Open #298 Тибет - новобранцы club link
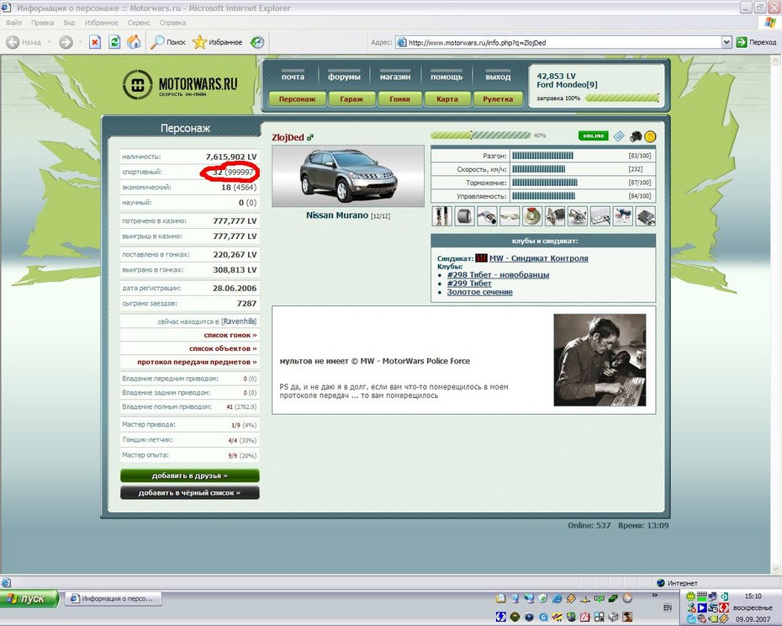The height and width of the screenshot is (626, 782). (498, 274)
